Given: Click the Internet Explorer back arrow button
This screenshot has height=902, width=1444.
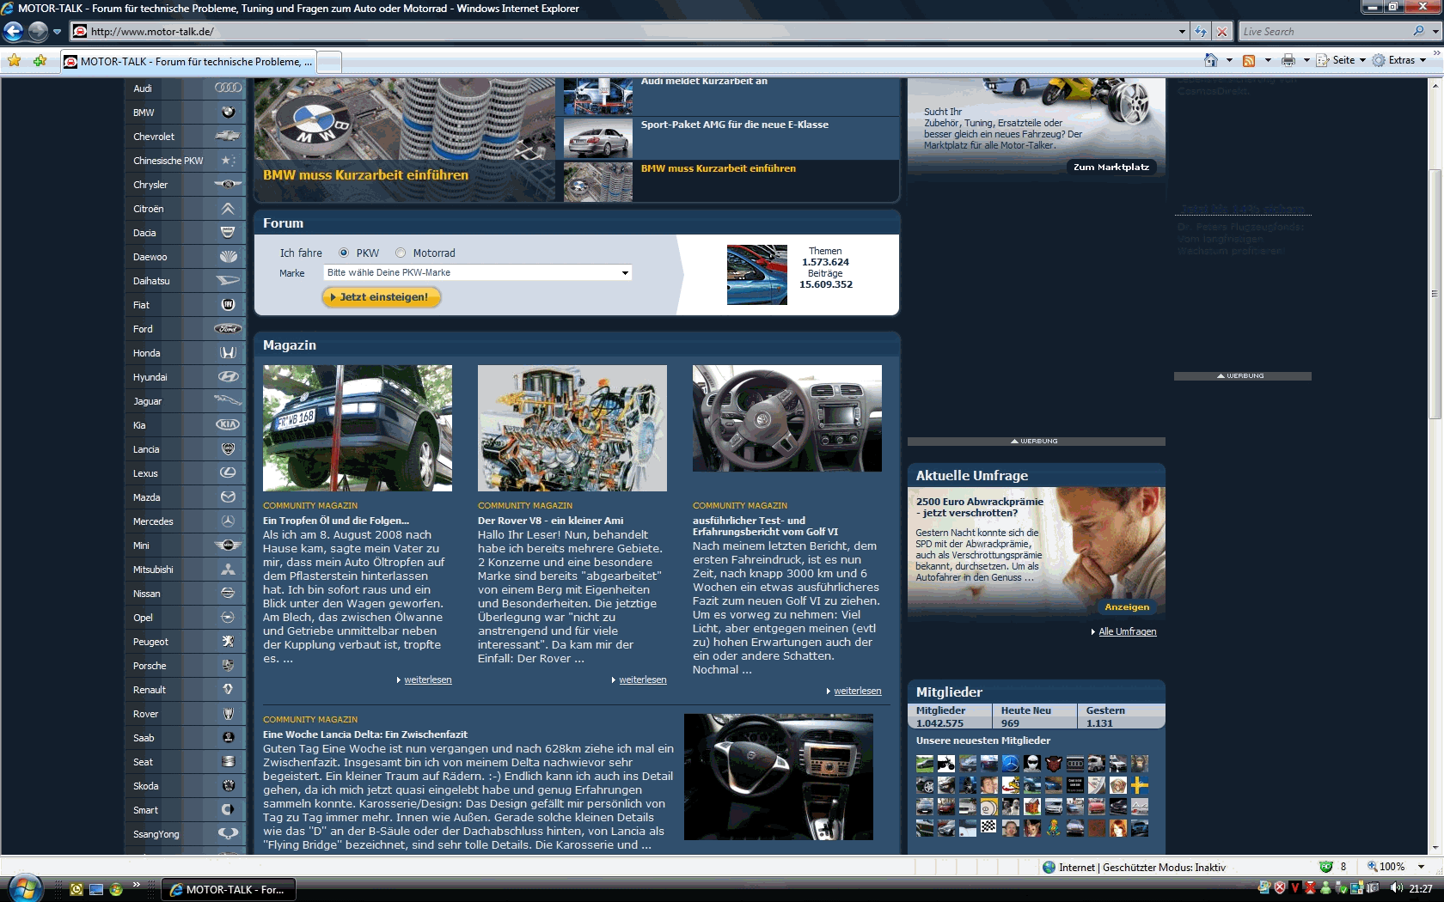Looking at the screenshot, I should coord(13,32).
